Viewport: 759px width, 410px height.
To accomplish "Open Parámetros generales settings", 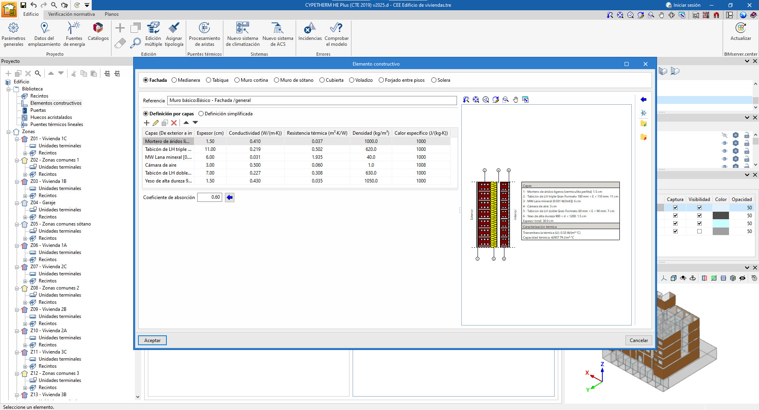I will click(x=13, y=34).
